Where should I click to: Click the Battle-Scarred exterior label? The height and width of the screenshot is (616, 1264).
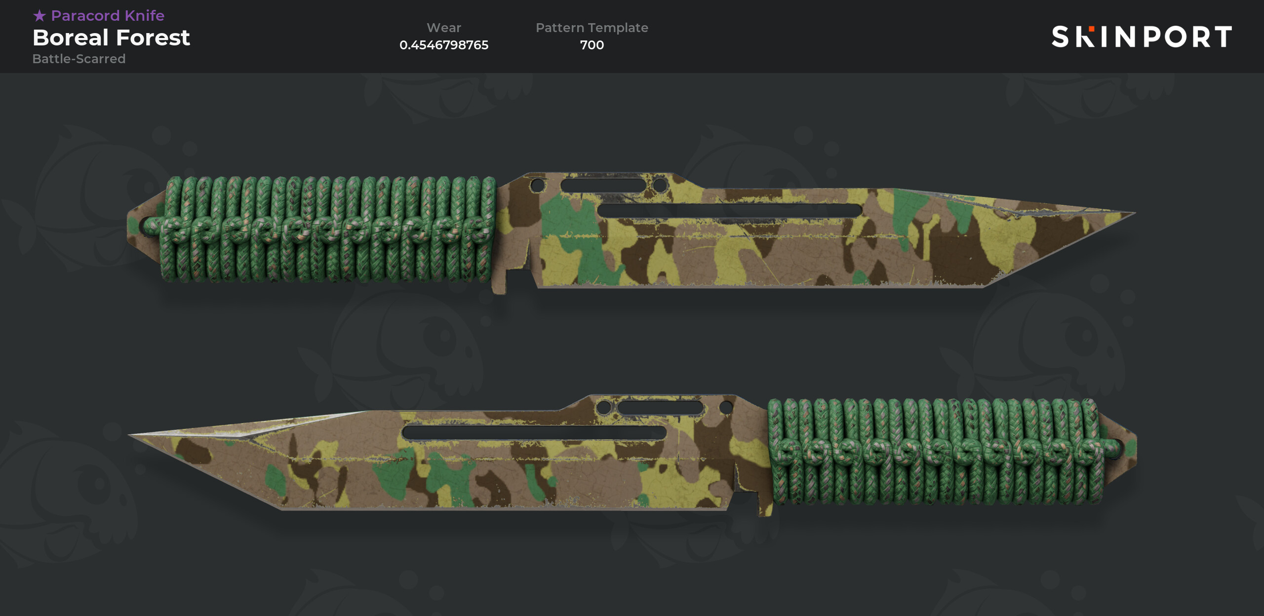(x=79, y=59)
